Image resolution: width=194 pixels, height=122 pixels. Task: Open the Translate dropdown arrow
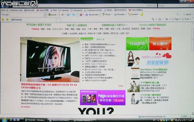coord(126,14)
